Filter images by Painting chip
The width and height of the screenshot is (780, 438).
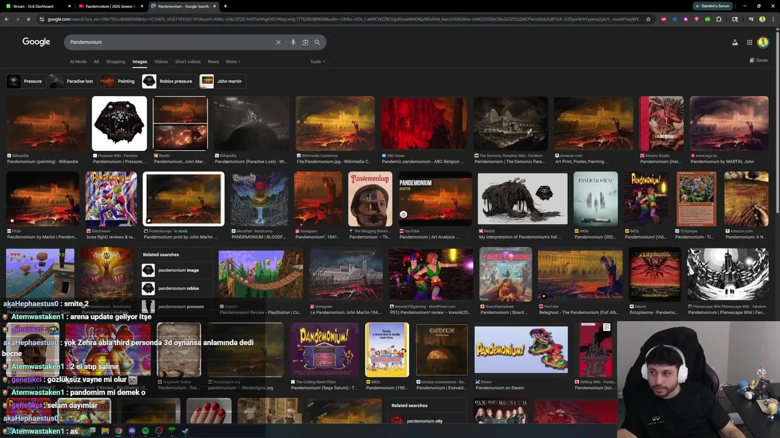pos(118,81)
